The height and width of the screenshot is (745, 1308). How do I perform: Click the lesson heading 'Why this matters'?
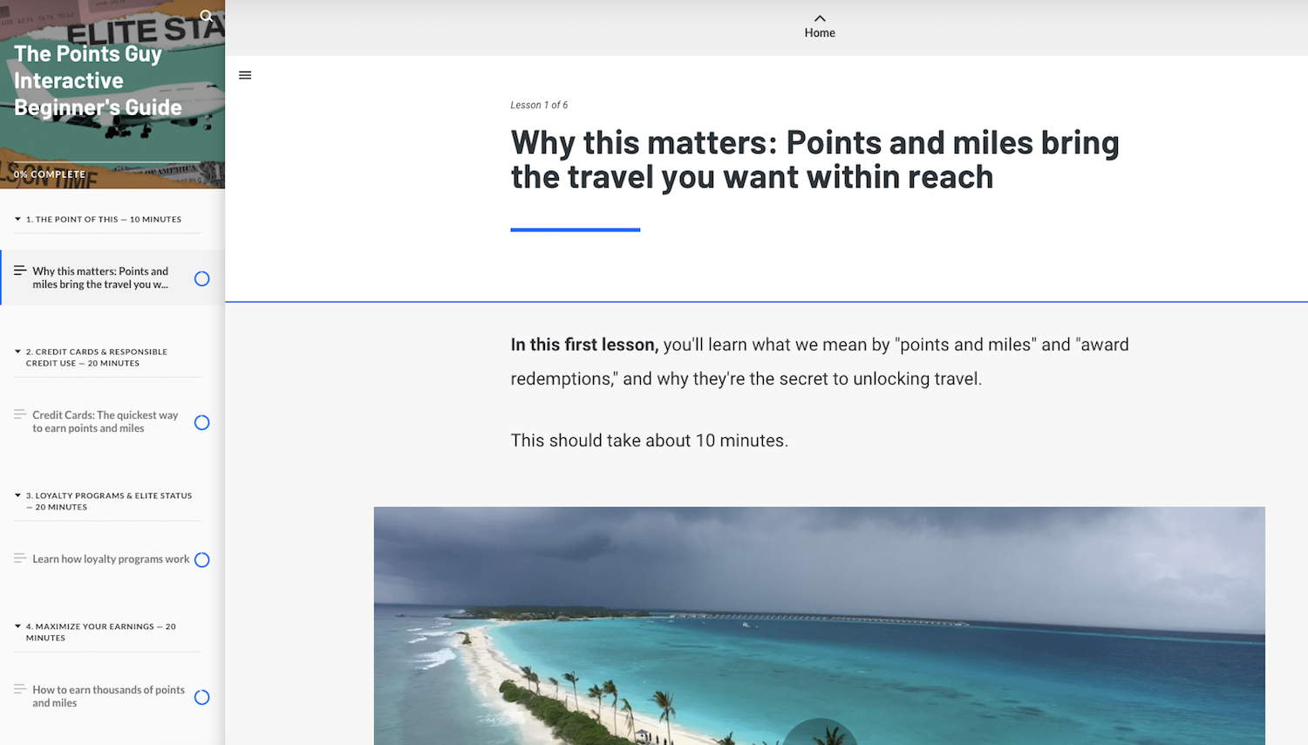[x=815, y=160]
